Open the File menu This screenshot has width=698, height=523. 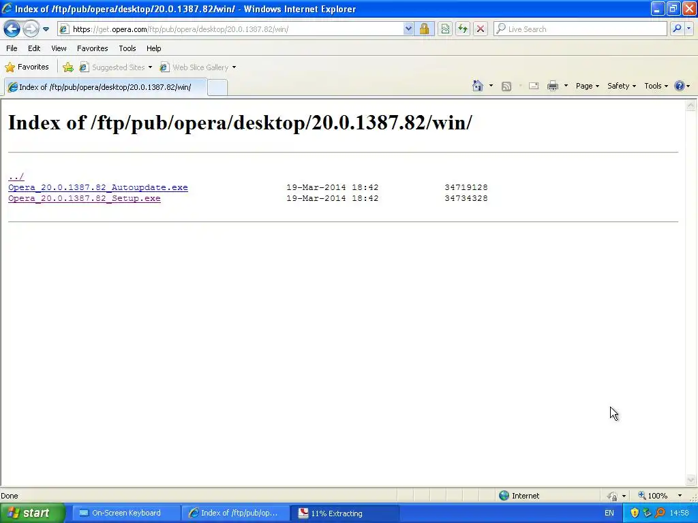point(12,48)
